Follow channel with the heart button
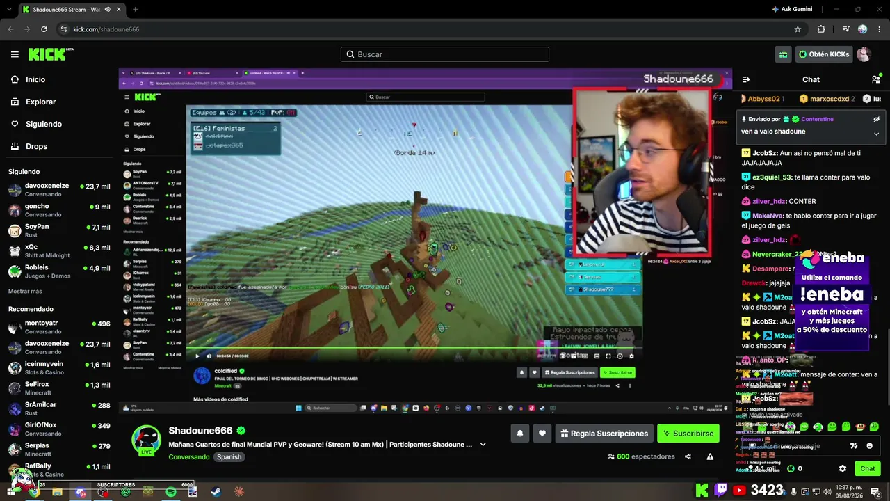The image size is (890, 501). tap(542, 434)
